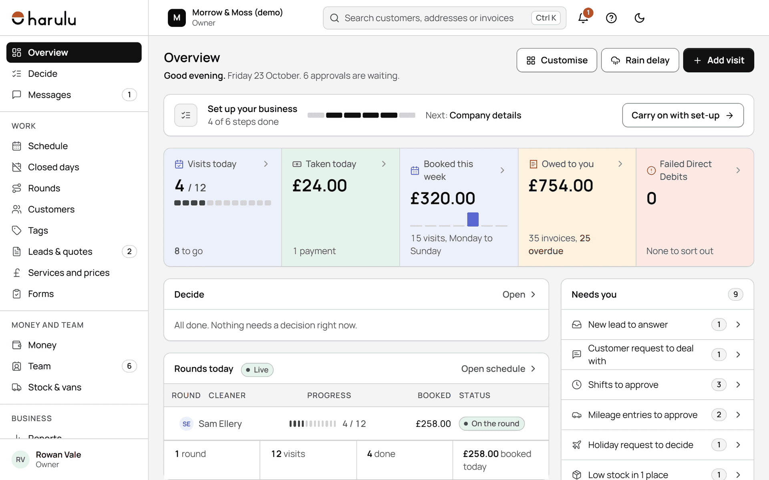Open Messages in the sidebar
The height and width of the screenshot is (480, 769).
(x=74, y=95)
